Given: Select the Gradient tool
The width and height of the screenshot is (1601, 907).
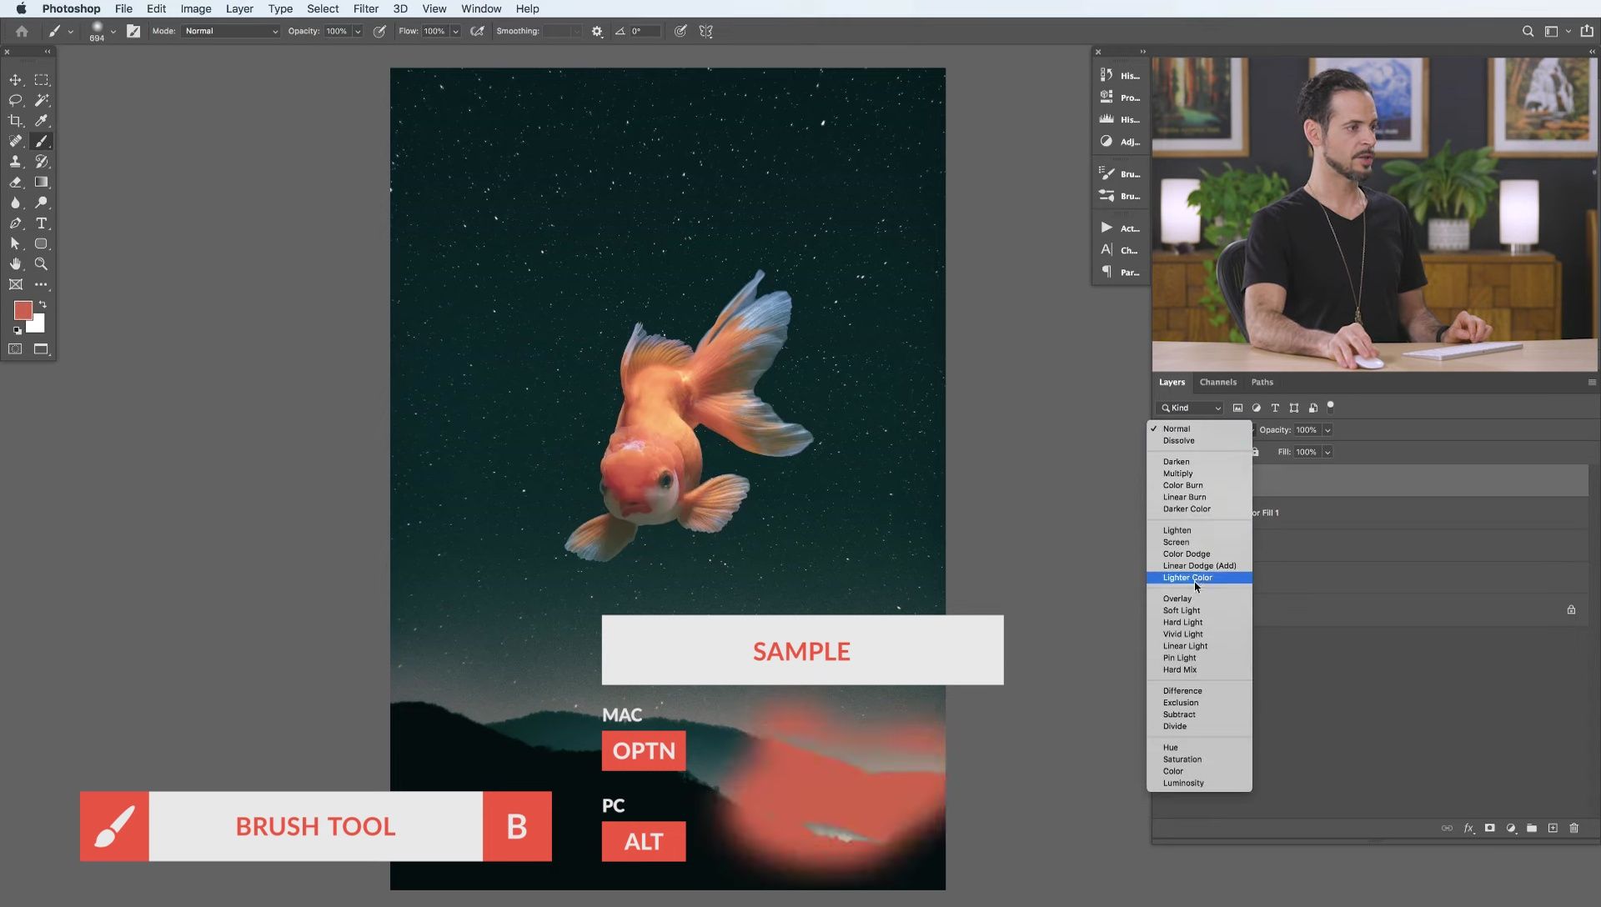Looking at the screenshot, I should (41, 182).
